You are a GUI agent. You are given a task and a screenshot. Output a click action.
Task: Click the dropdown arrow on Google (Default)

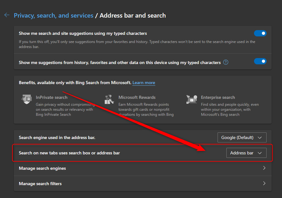(x=260, y=137)
